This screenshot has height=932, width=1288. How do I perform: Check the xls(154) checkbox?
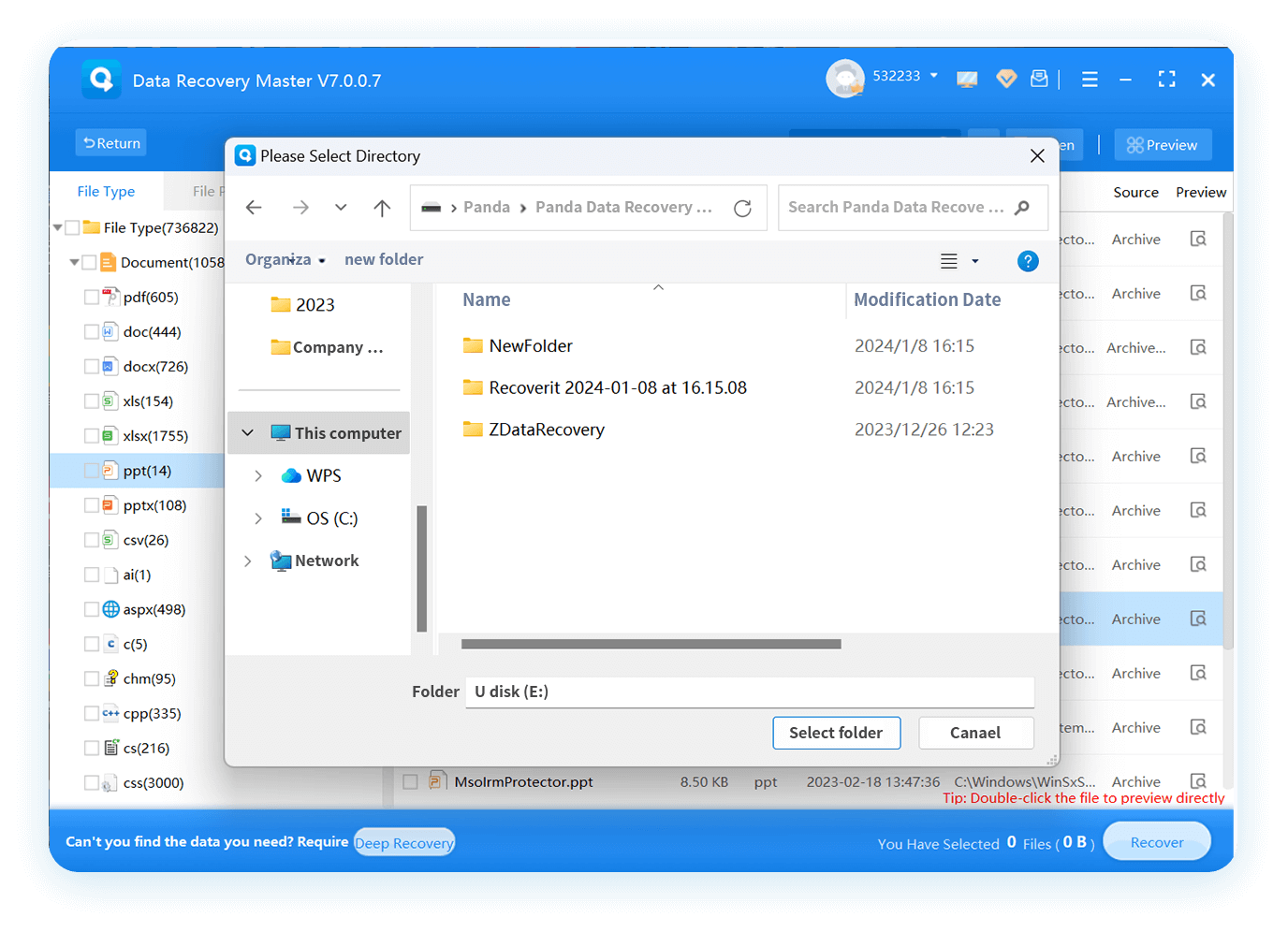(92, 400)
